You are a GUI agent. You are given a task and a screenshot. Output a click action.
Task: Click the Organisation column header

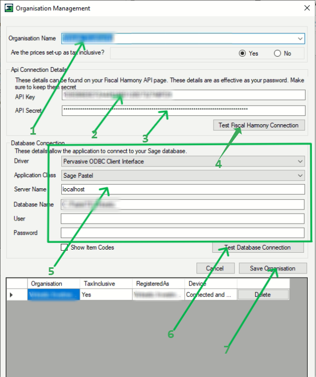point(54,283)
